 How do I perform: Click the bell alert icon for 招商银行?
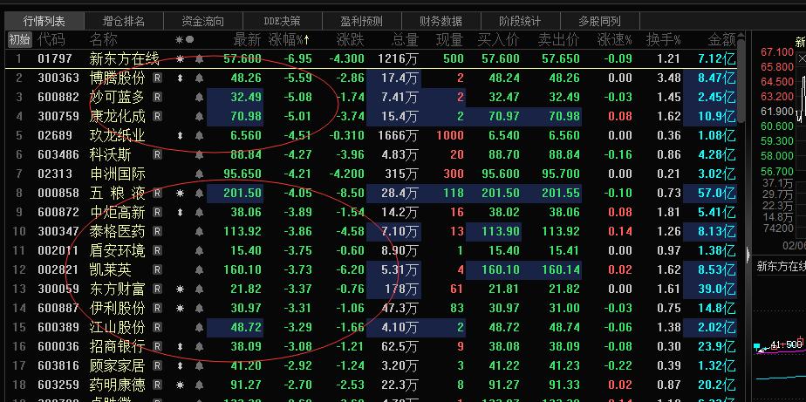coord(200,347)
